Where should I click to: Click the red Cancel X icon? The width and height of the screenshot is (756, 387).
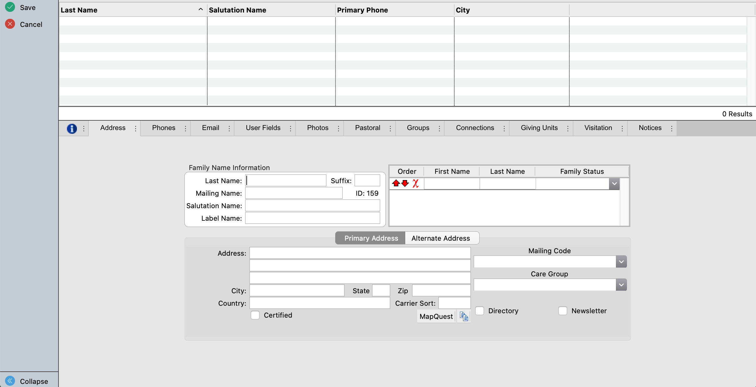tap(10, 24)
